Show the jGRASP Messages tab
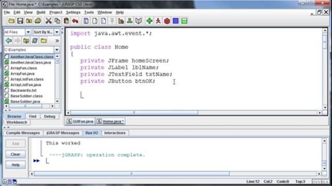 tap(63, 133)
